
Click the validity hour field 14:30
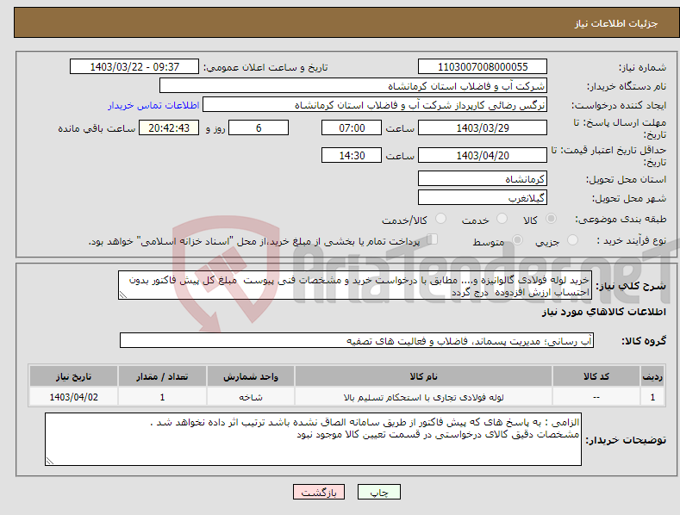(352, 155)
